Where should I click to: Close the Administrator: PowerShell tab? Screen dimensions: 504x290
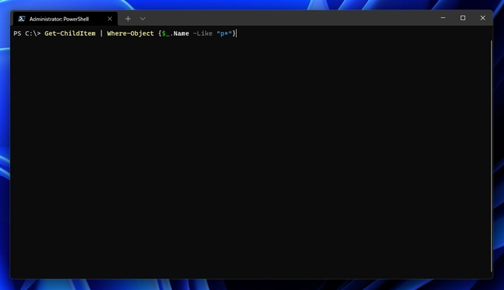pos(109,19)
